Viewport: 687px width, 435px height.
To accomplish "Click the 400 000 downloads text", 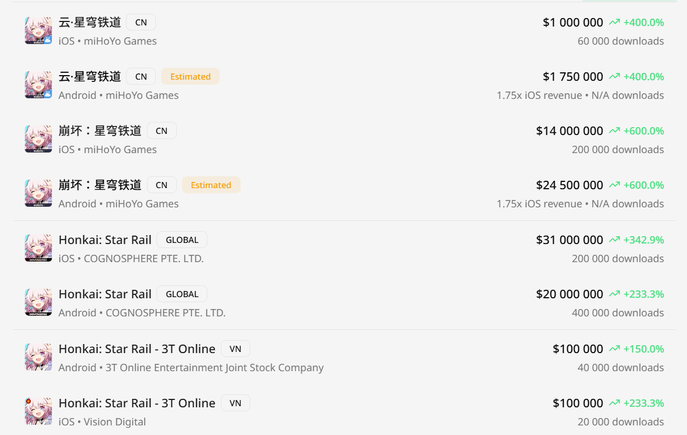I will point(618,313).
